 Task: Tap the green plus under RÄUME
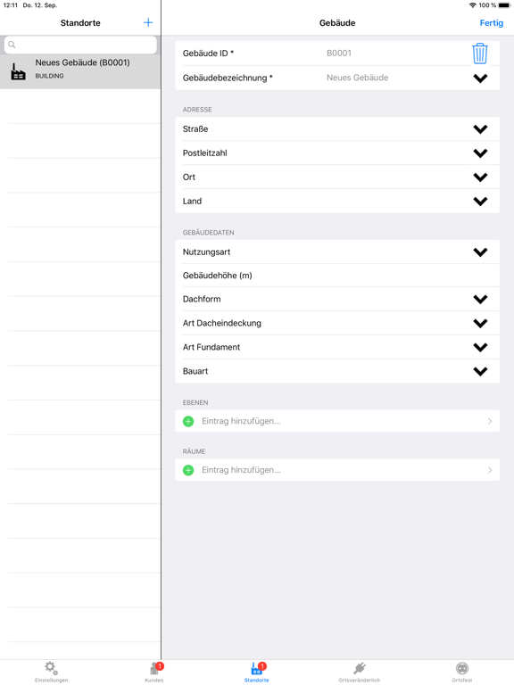[x=188, y=470]
